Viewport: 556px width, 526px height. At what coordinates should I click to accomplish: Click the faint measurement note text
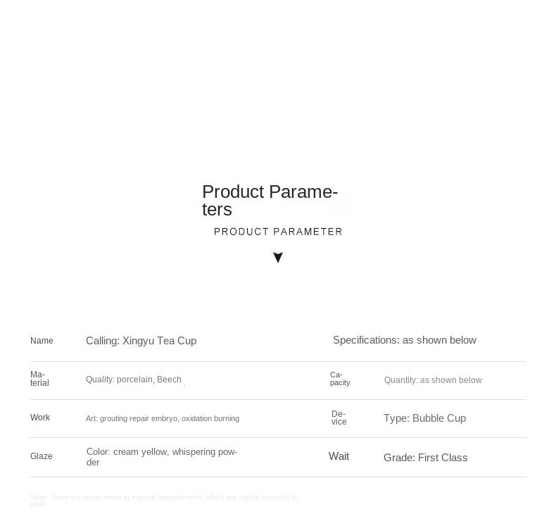click(163, 501)
